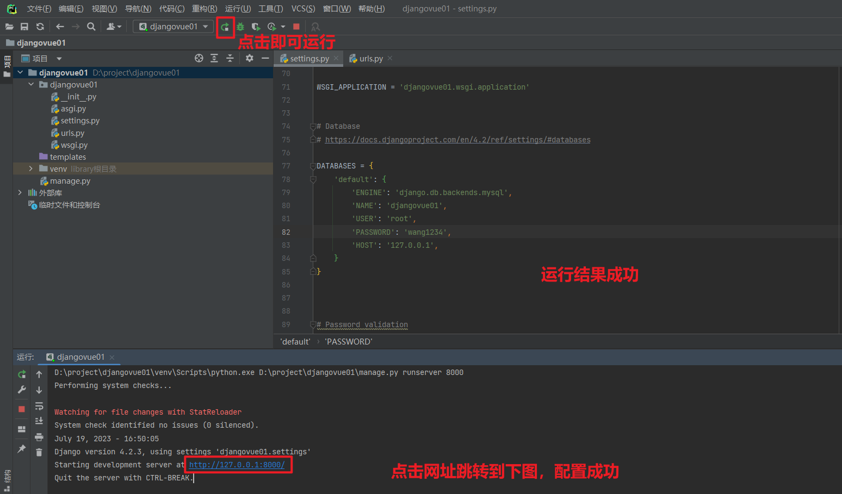
Task: Open Search Everywhere with the magnifier icon
Action: point(91,27)
